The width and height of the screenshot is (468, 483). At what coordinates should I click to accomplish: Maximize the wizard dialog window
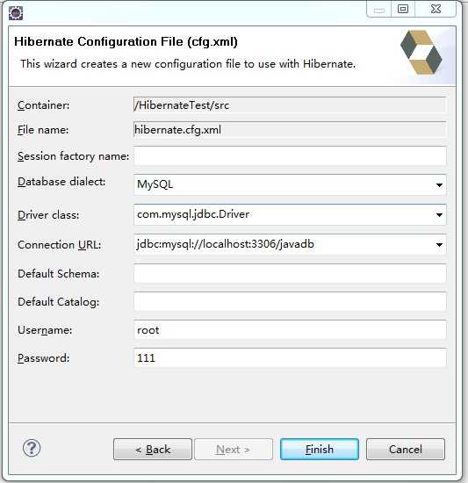[x=403, y=10]
